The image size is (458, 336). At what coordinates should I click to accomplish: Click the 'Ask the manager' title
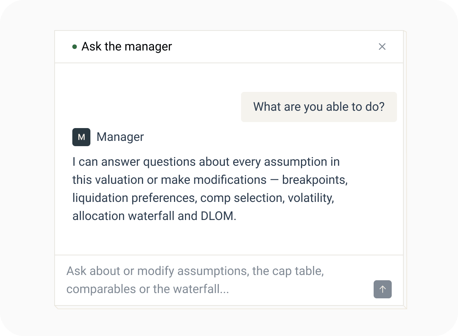pos(127,47)
